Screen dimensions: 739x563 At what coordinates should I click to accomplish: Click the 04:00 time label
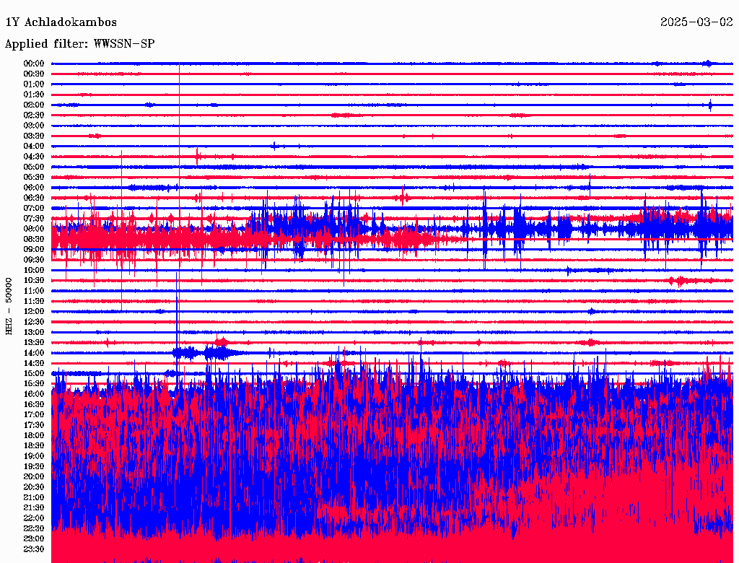(34, 147)
